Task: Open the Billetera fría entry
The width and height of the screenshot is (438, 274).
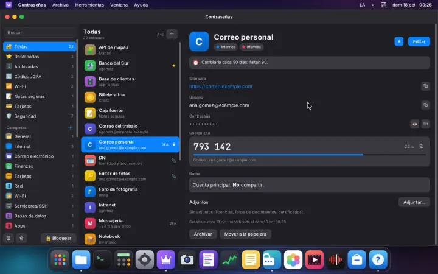Action: (x=130, y=97)
